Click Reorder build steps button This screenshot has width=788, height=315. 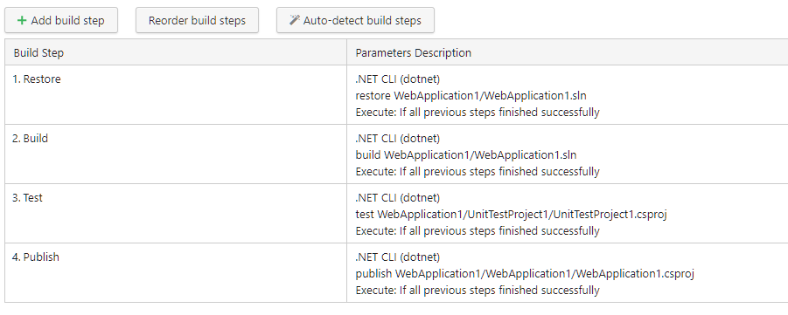197,21
